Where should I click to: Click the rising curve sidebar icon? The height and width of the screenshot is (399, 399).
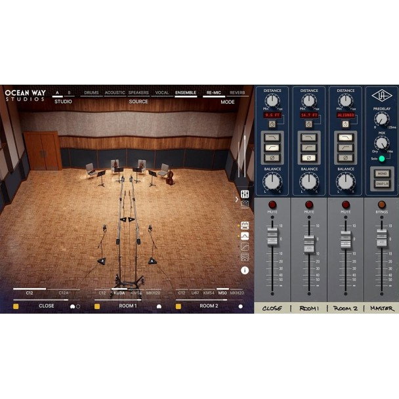245,247
